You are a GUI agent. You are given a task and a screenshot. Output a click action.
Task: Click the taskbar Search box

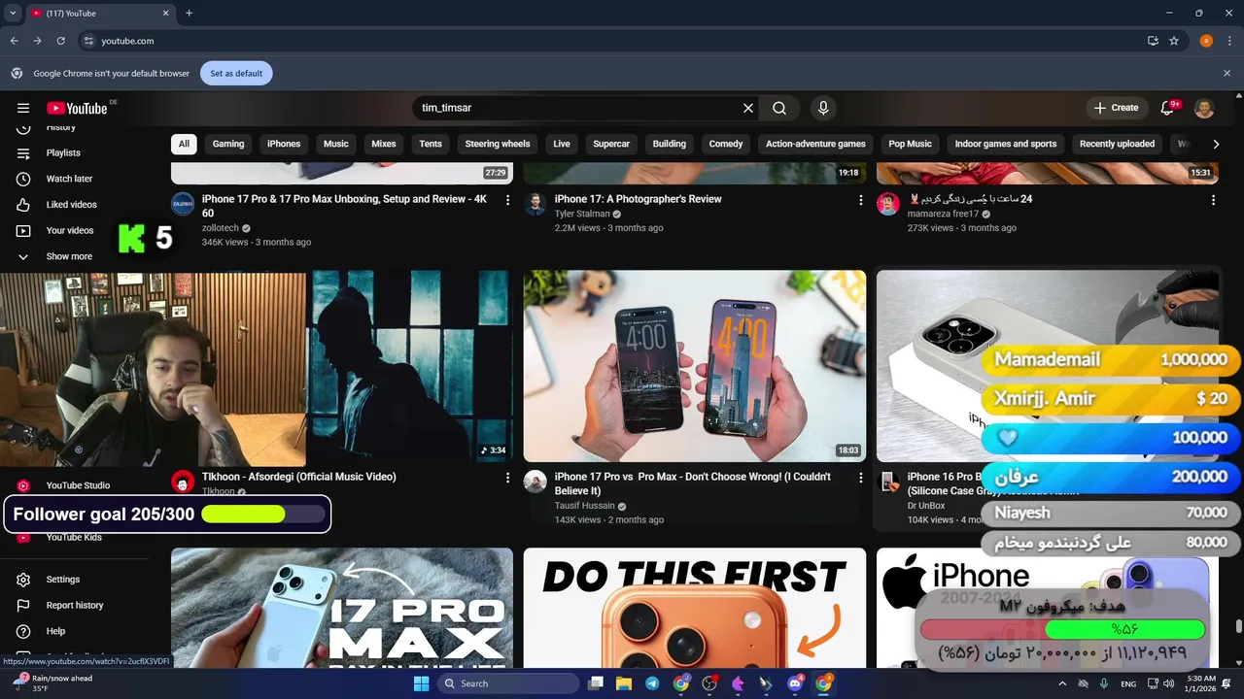pos(507,683)
